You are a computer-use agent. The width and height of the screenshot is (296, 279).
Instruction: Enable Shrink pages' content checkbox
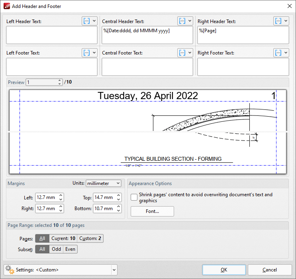(134, 197)
